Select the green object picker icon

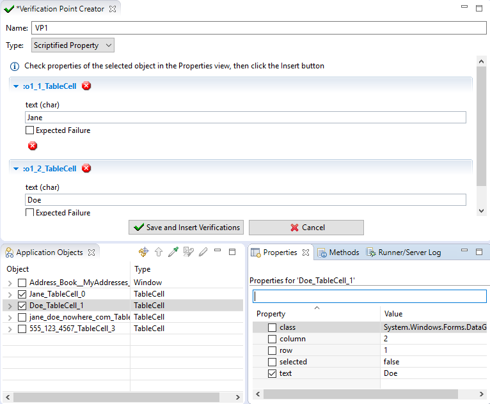coord(173,252)
